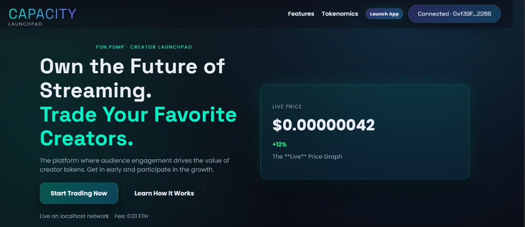This screenshot has width=525, height=227.
Task: Click the LAUNCHPAD subtitle under the logo
Action: [25, 24]
